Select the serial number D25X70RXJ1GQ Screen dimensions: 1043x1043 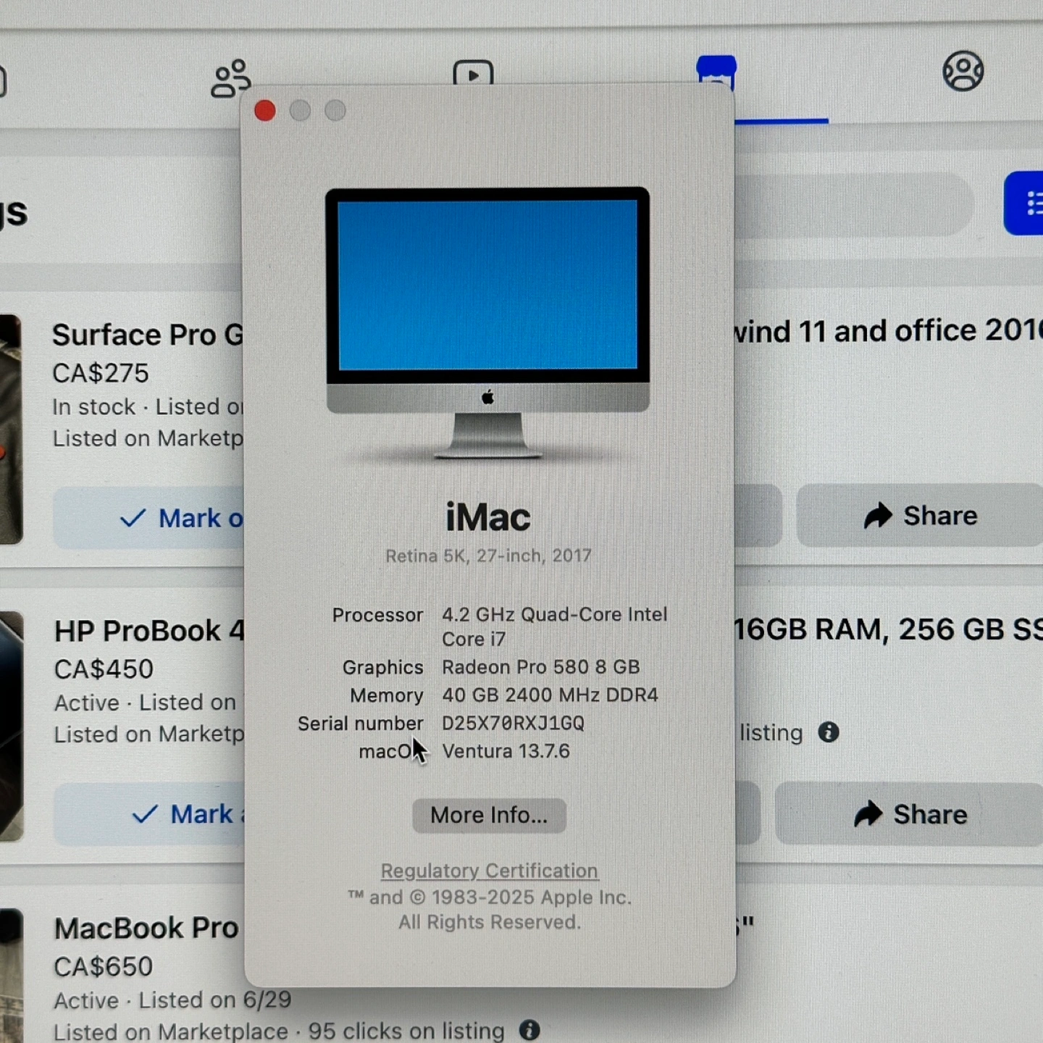pos(513,723)
